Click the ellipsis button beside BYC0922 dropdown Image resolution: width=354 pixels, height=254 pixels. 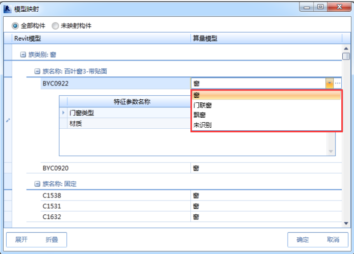tap(338, 83)
